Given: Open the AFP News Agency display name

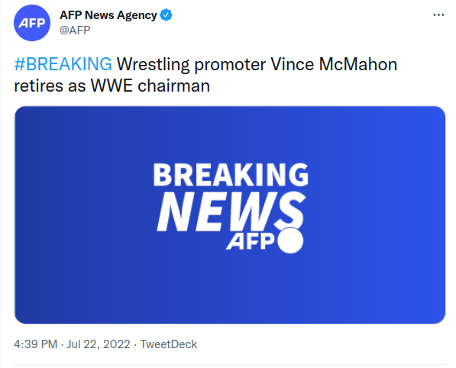Looking at the screenshot, I should [x=108, y=15].
